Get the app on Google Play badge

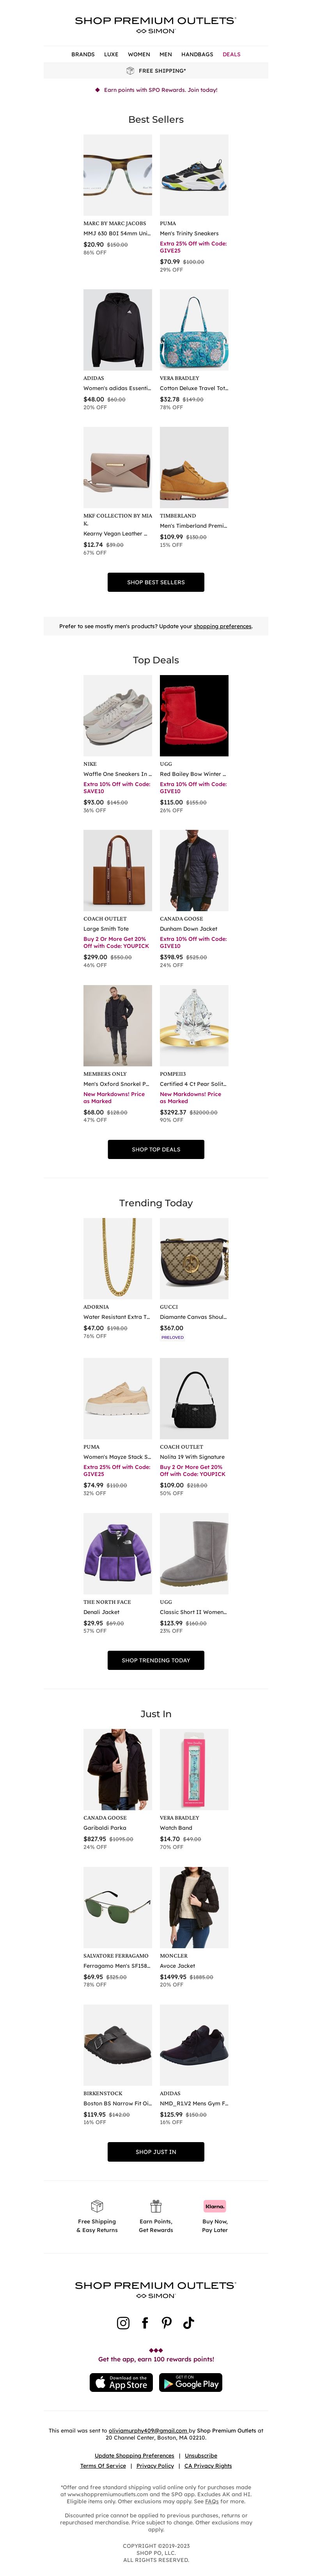(x=190, y=2382)
